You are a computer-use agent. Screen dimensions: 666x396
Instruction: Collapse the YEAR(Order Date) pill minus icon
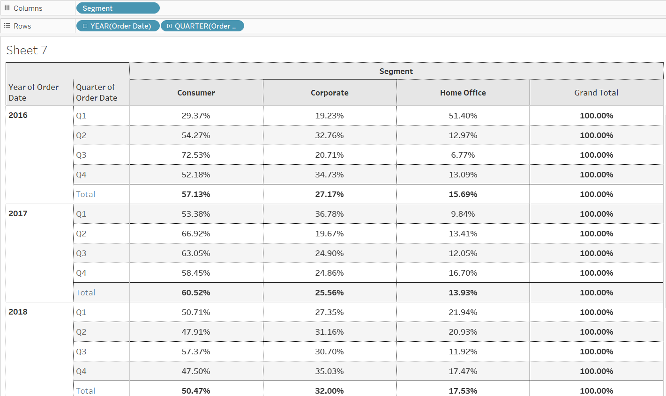pyautogui.click(x=85, y=26)
